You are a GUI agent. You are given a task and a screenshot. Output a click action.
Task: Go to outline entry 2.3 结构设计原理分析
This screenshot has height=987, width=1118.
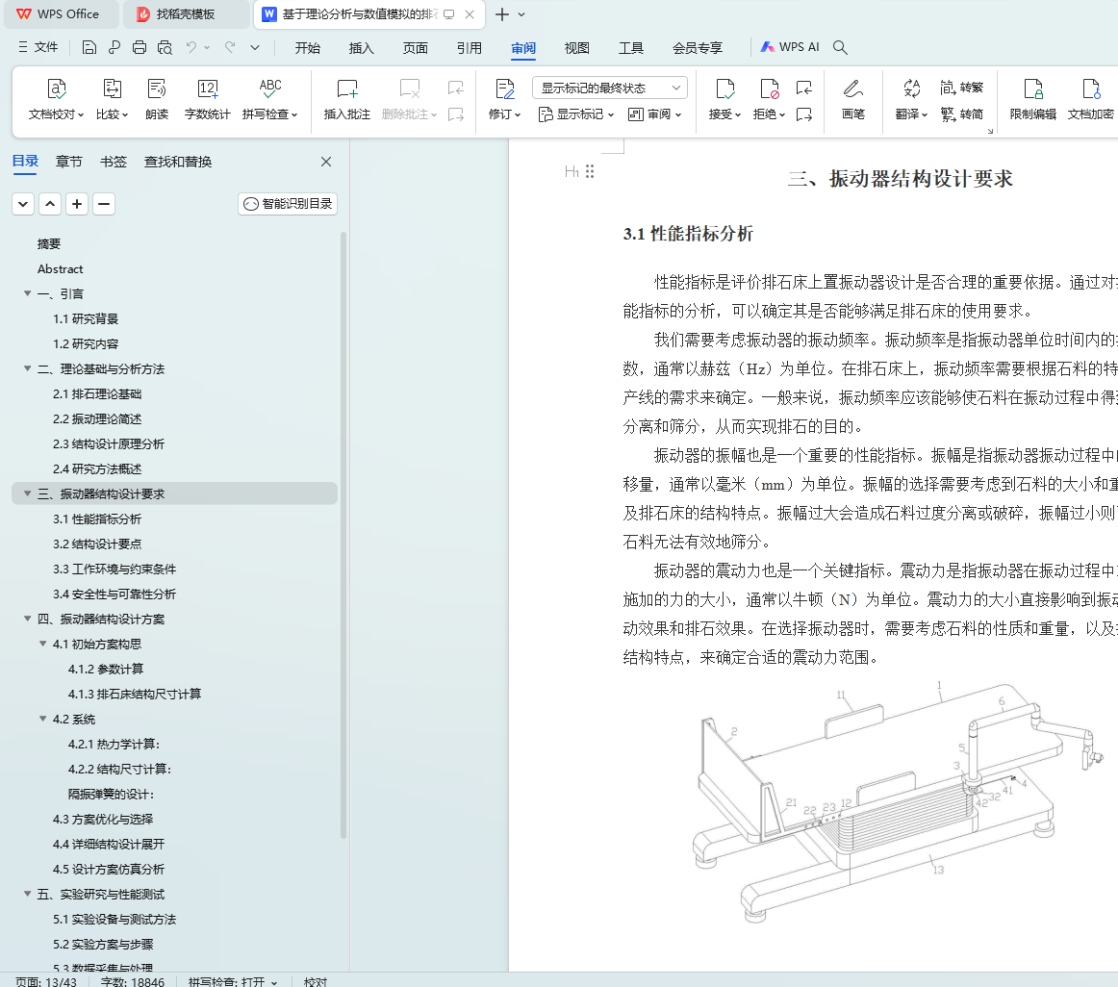coord(109,443)
